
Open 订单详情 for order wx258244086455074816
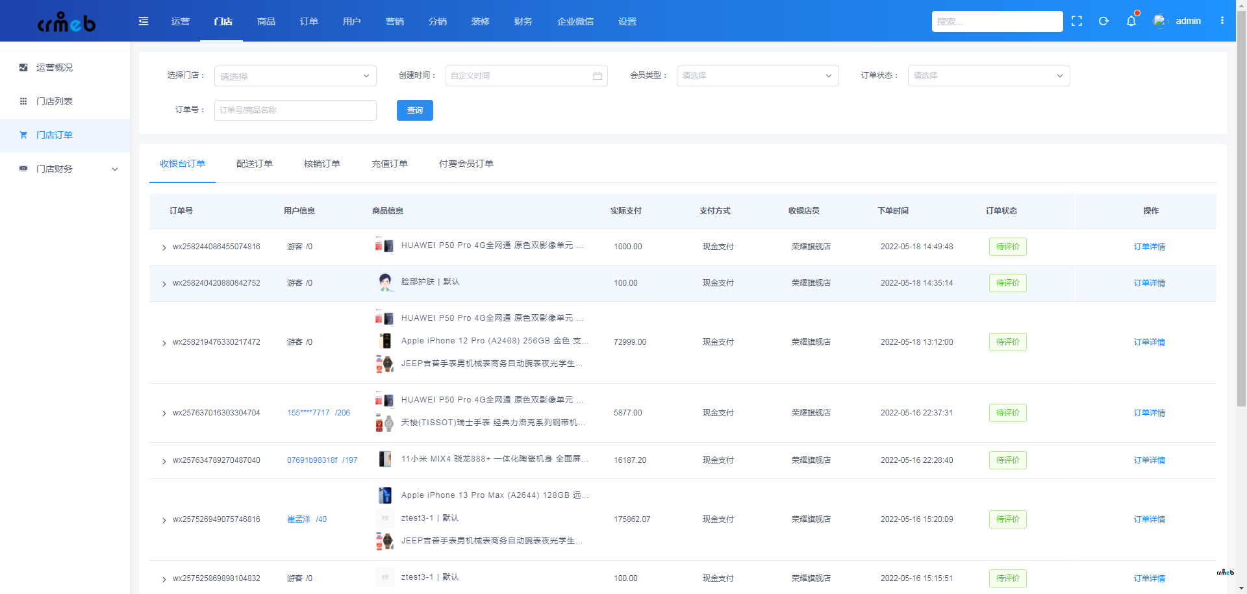point(1150,247)
